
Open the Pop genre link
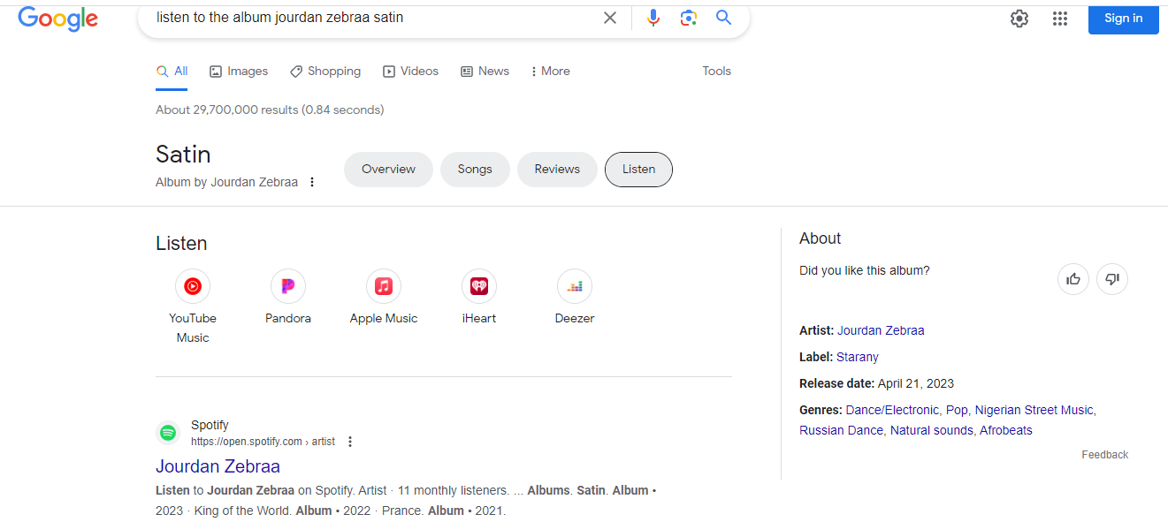(957, 410)
